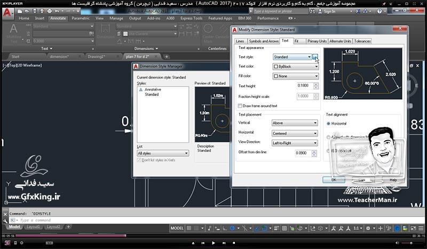Toggle Ortho mode icon in status bar
Image resolution: width=427 pixels, height=249 pixels.
[x=225, y=228]
